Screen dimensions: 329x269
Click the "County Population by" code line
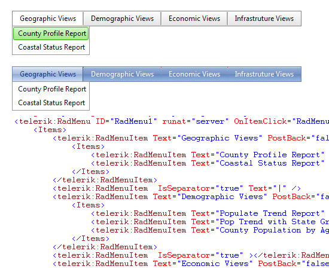pyautogui.click(x=210, y=230)
